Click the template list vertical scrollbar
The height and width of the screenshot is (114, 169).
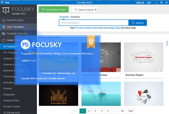pyautogui.click(x=167, y=43)
